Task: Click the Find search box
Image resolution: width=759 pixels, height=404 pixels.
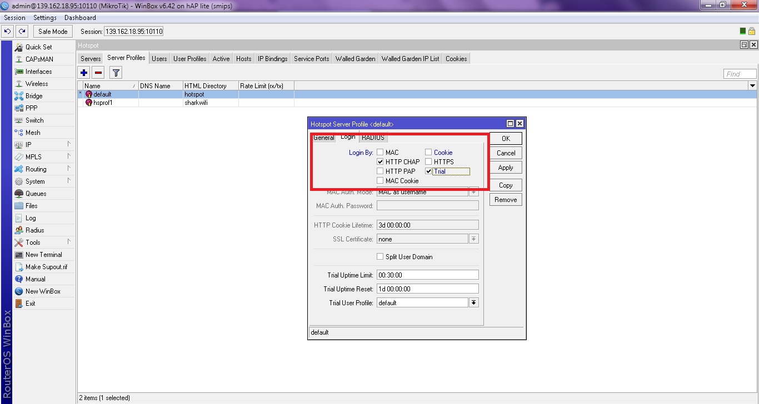Action: pos(740,74)
